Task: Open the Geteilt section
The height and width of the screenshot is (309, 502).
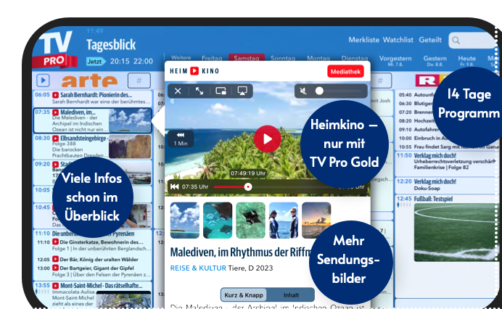Action: pos(430,40)
